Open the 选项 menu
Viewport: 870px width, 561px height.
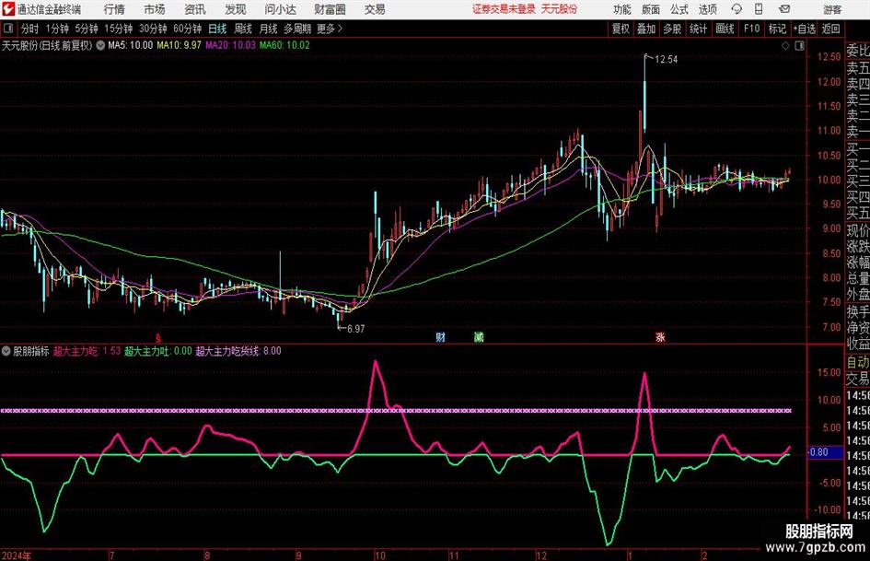(708, 9)
